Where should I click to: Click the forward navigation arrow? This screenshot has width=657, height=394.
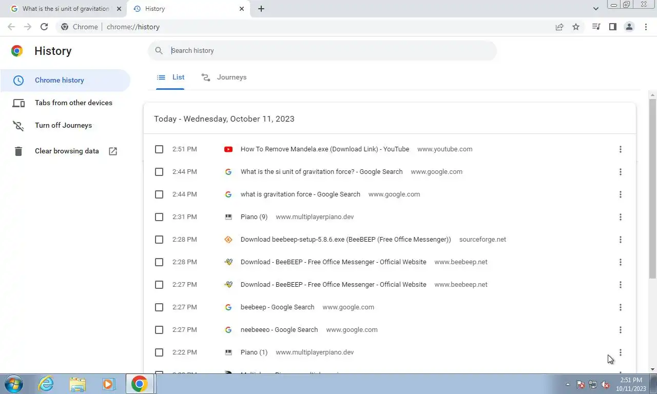point(28,27)
